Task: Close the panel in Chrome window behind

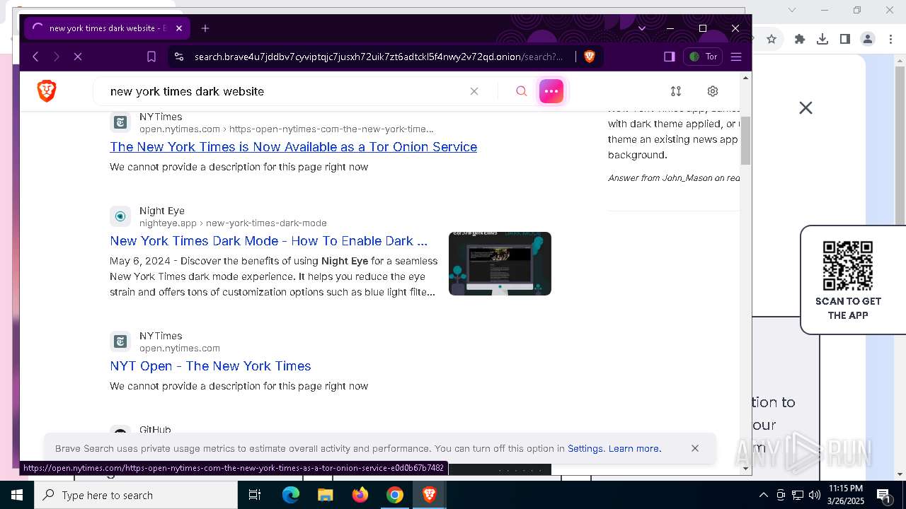Action: (805, 107)
